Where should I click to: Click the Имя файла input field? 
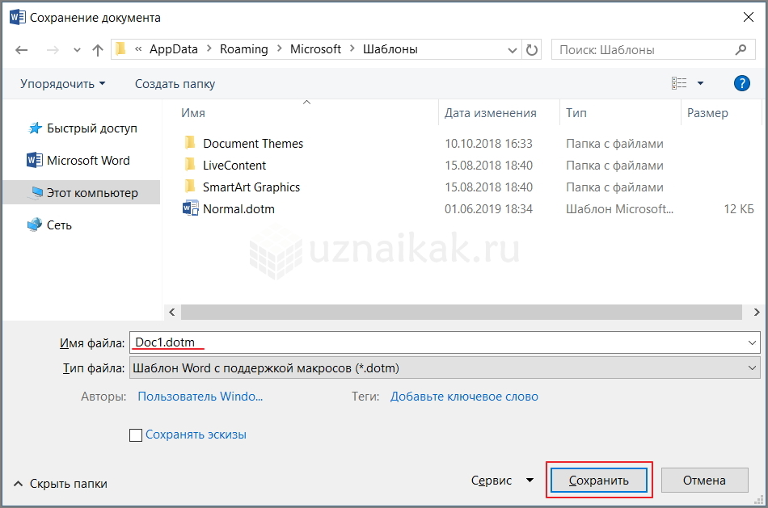pos(437,342)
